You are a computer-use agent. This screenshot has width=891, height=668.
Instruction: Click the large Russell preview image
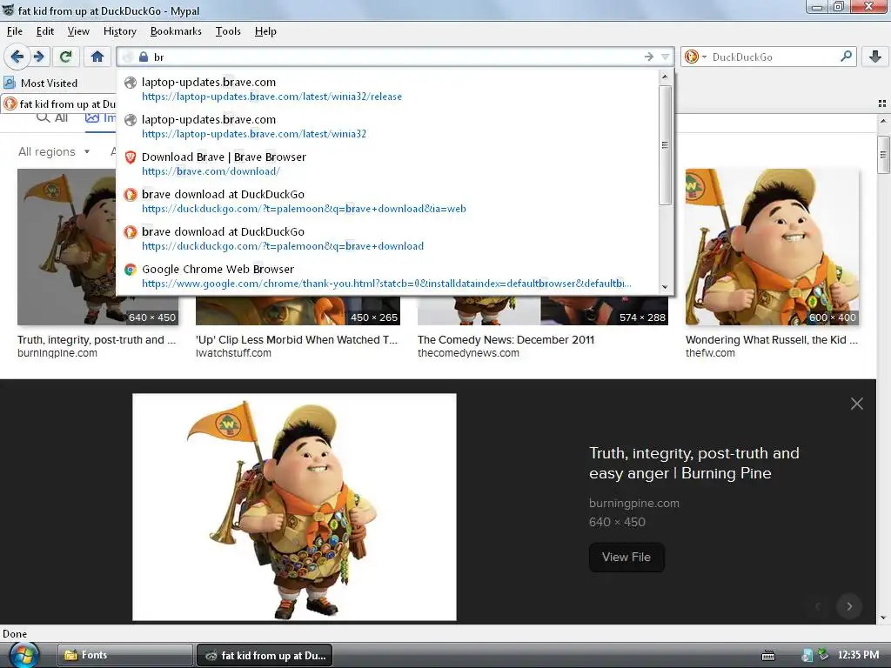(x=294, y=507)
